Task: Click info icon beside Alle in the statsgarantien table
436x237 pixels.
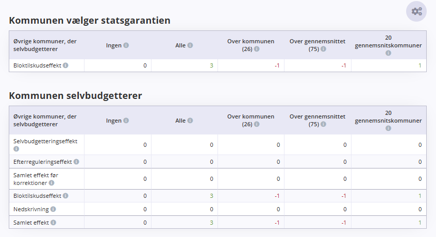Action: 190,45
